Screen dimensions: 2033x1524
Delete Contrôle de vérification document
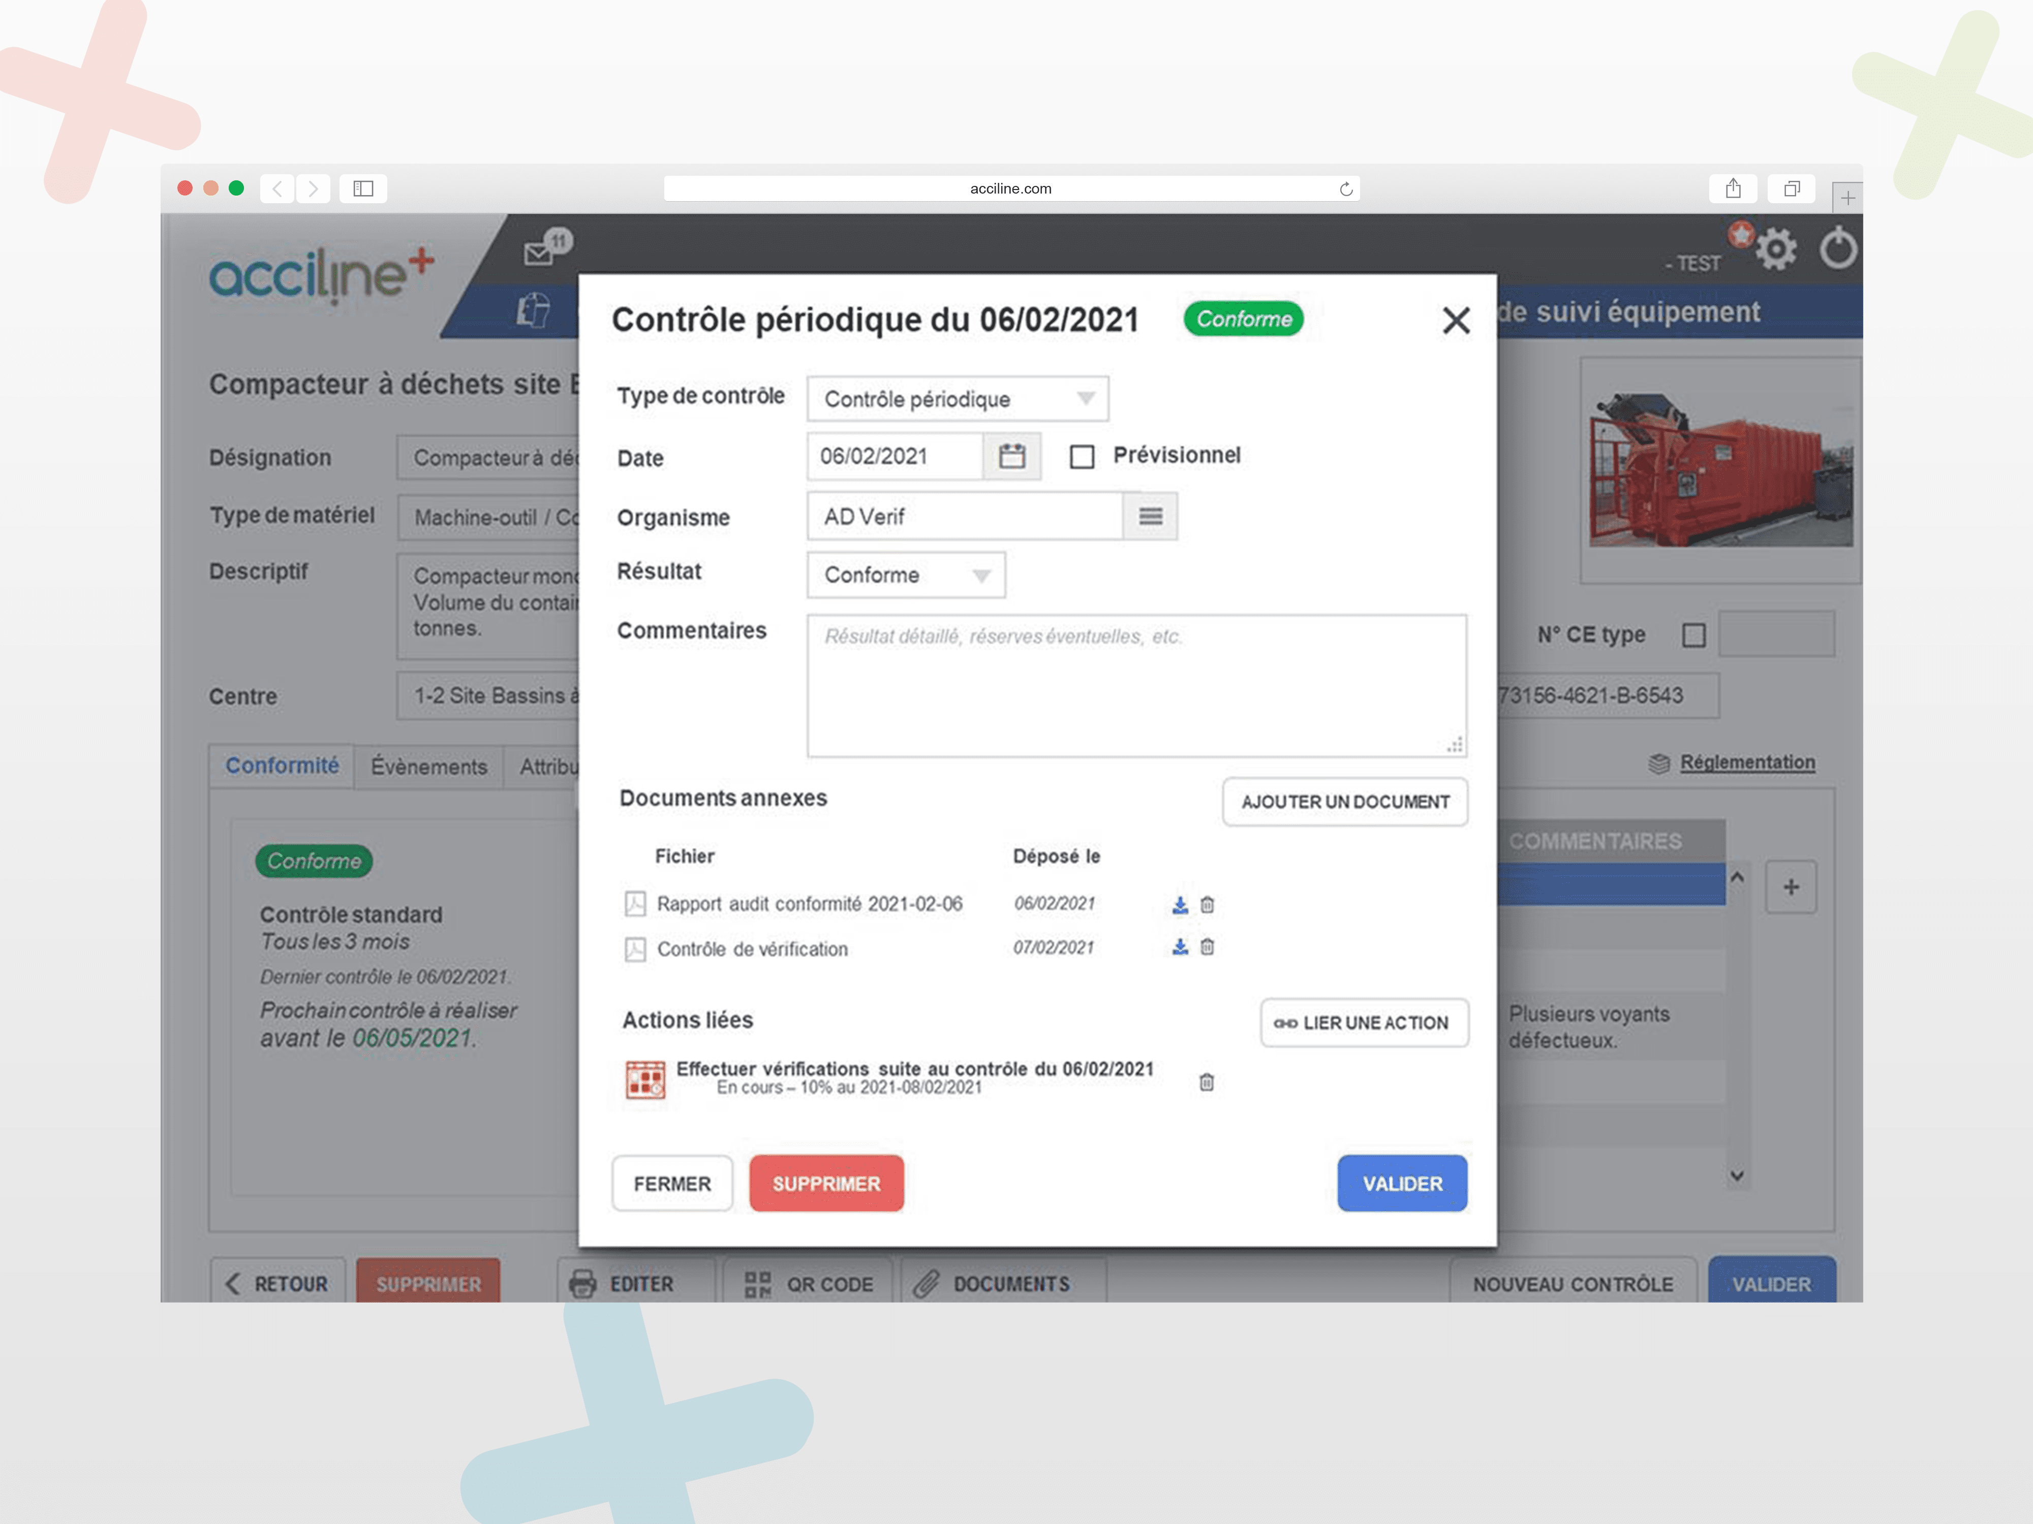click(x=1208, y=947)
